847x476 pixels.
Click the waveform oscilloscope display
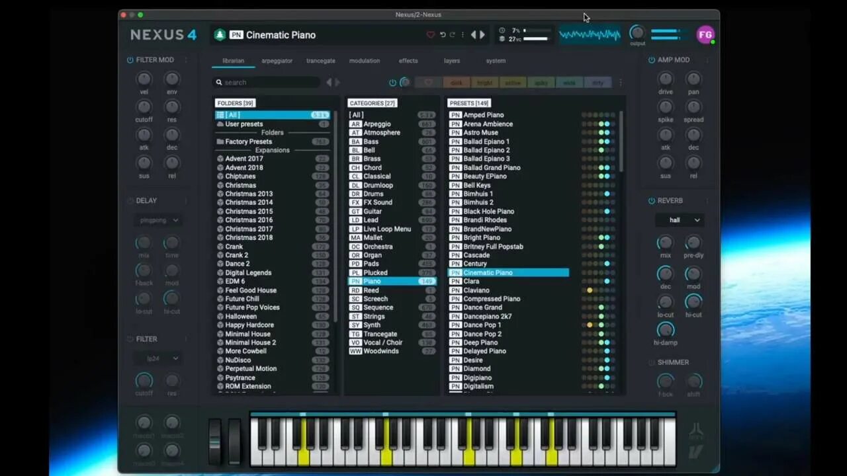pos(590,34)
